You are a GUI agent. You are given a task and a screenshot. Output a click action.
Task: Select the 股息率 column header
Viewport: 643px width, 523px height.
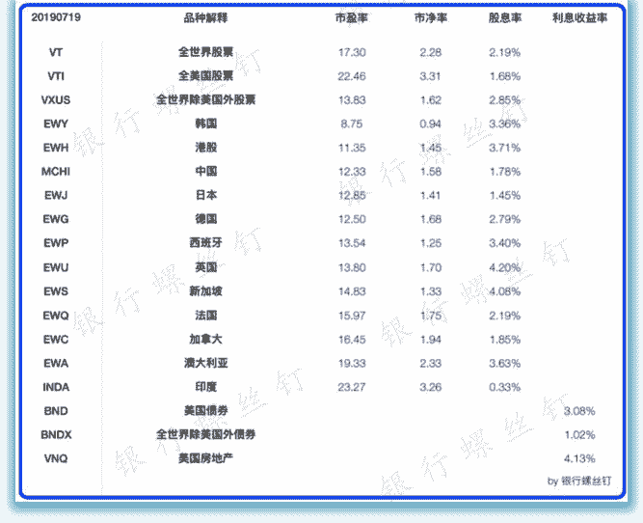[x=505, y=18]
